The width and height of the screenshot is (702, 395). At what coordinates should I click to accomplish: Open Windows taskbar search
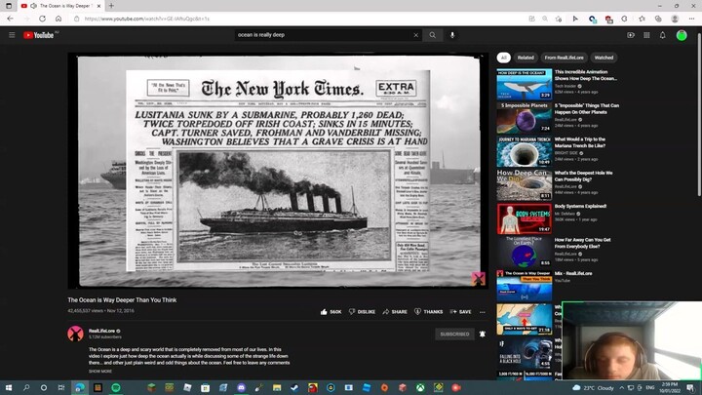[26, 387]
